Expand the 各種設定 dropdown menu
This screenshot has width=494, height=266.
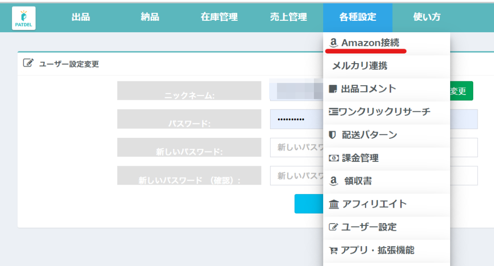click(357, 17)
